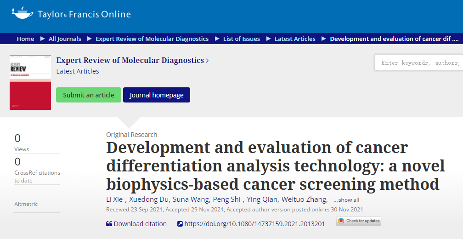Image resolution: width=463 pixels, height=239 pixels.
Task: Click the journal title heading with chevron
Action: [x=132, y=60]
